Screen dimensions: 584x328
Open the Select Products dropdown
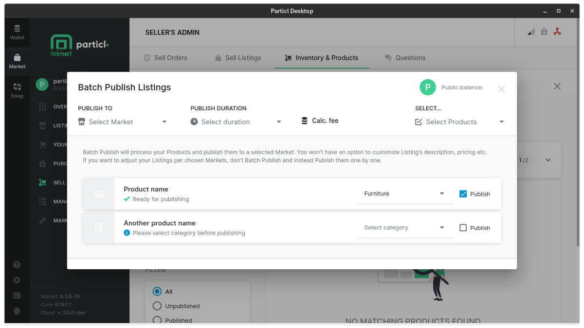tap(460, 122)
